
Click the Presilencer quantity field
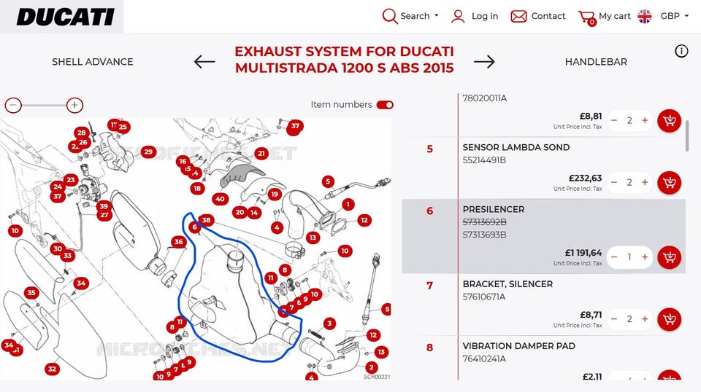[629, 257]
